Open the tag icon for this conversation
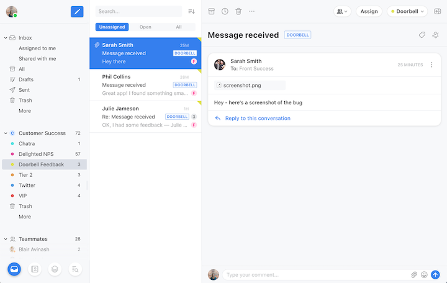Image resolution: width=447 pixels, height=283 pixels. tap(422, 35)
